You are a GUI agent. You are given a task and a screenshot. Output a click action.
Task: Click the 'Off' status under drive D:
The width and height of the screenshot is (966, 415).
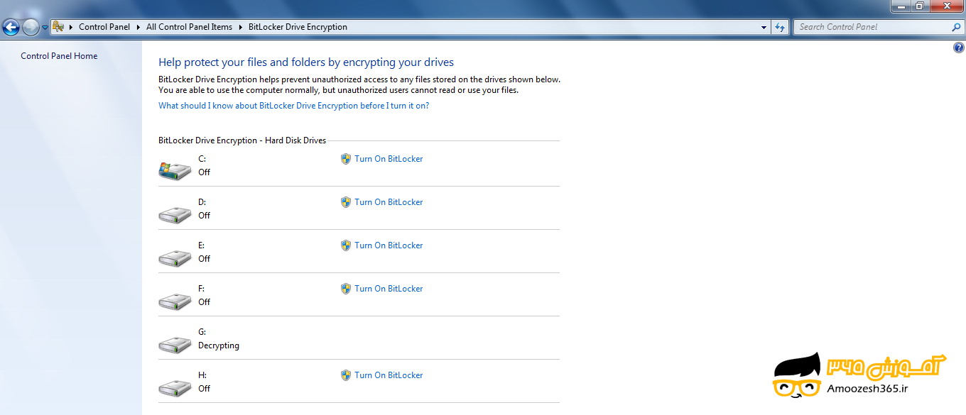(205, 216)
